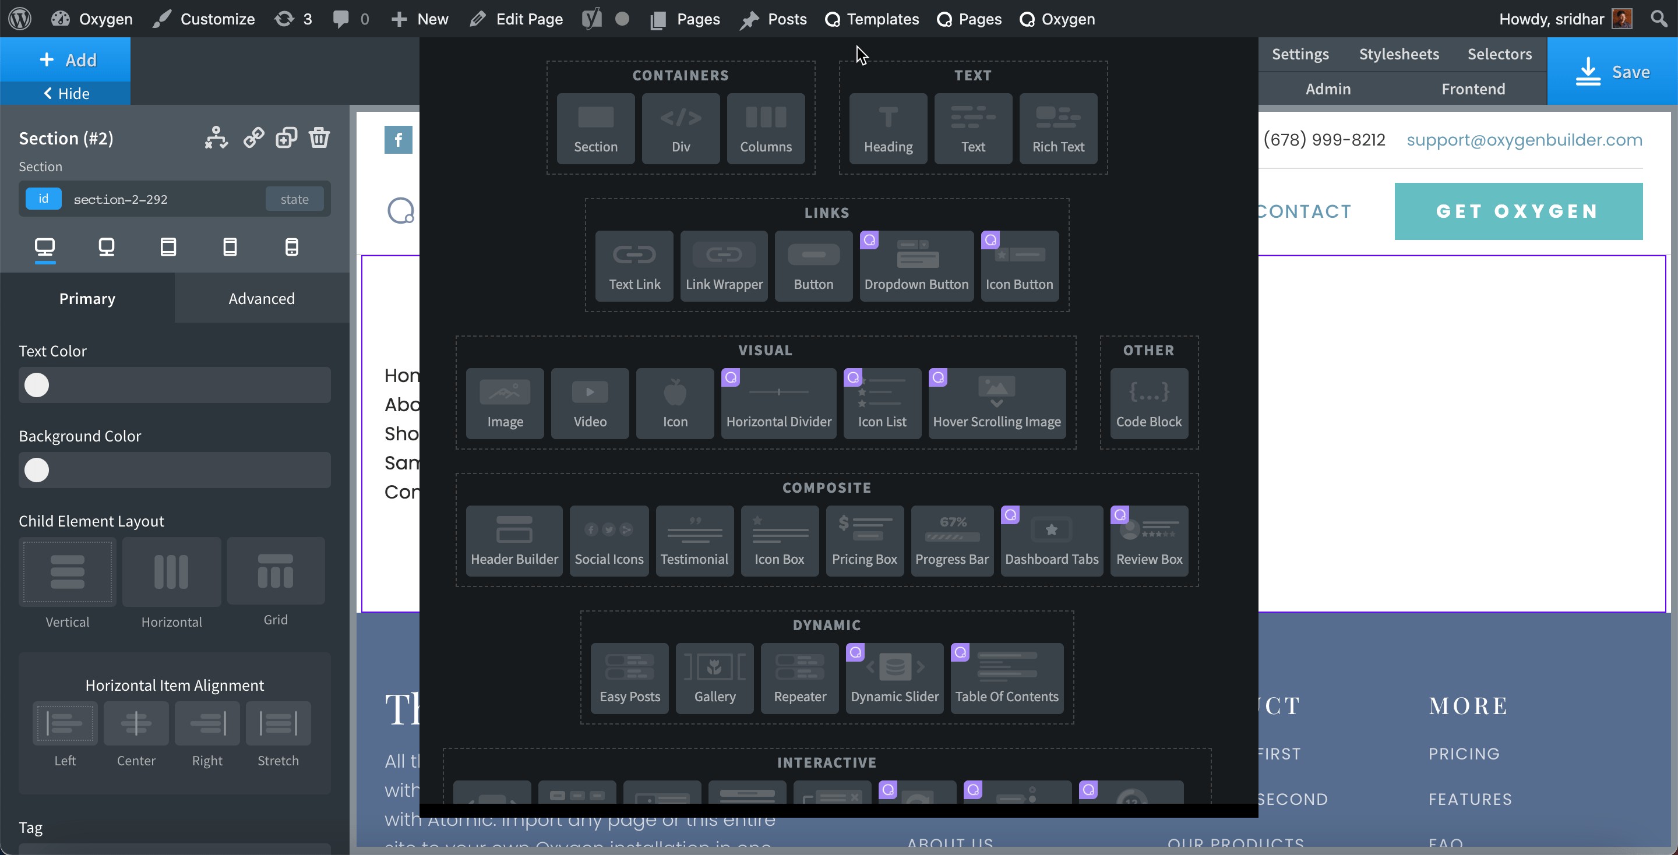Add a Repeater dynamic element

pyautogui.click(x=799, y=678)
